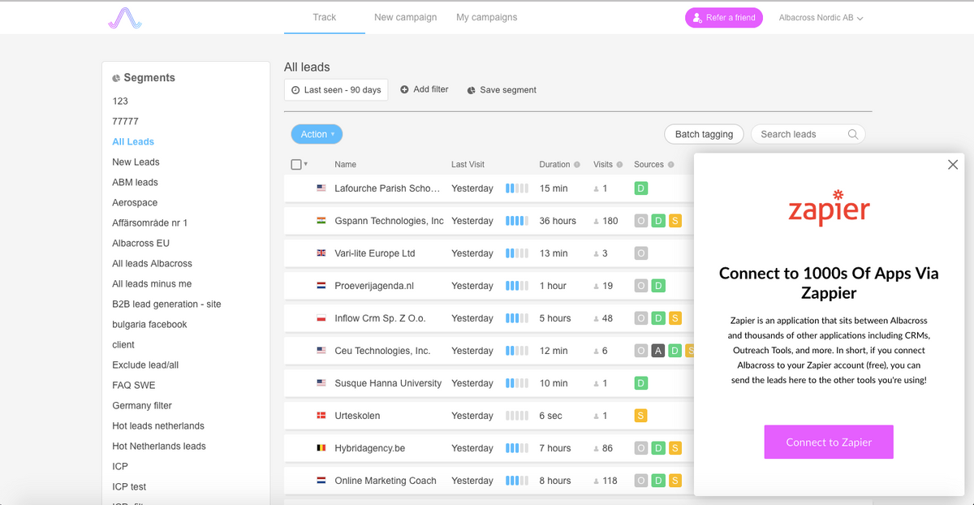Click the Batch tagging button

coord(704,135)
